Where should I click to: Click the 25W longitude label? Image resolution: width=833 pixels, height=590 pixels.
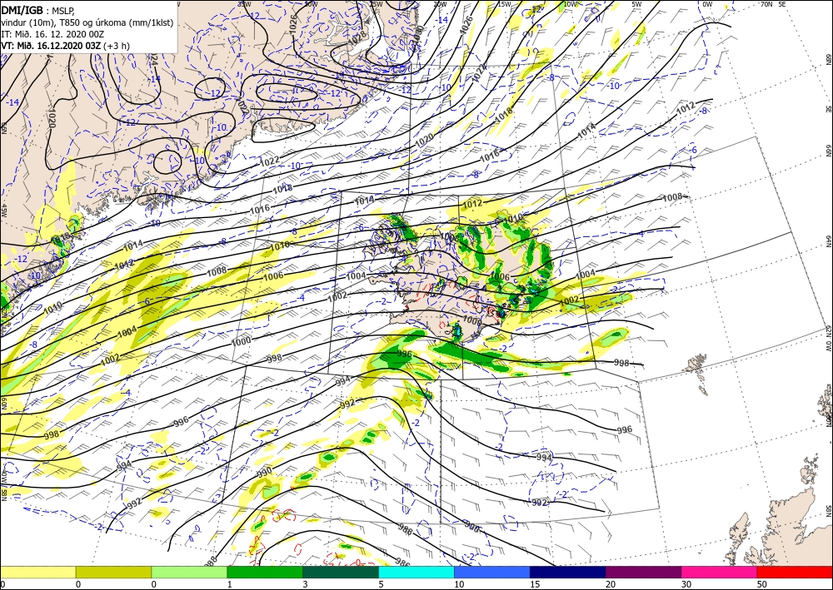coord(377,3)
